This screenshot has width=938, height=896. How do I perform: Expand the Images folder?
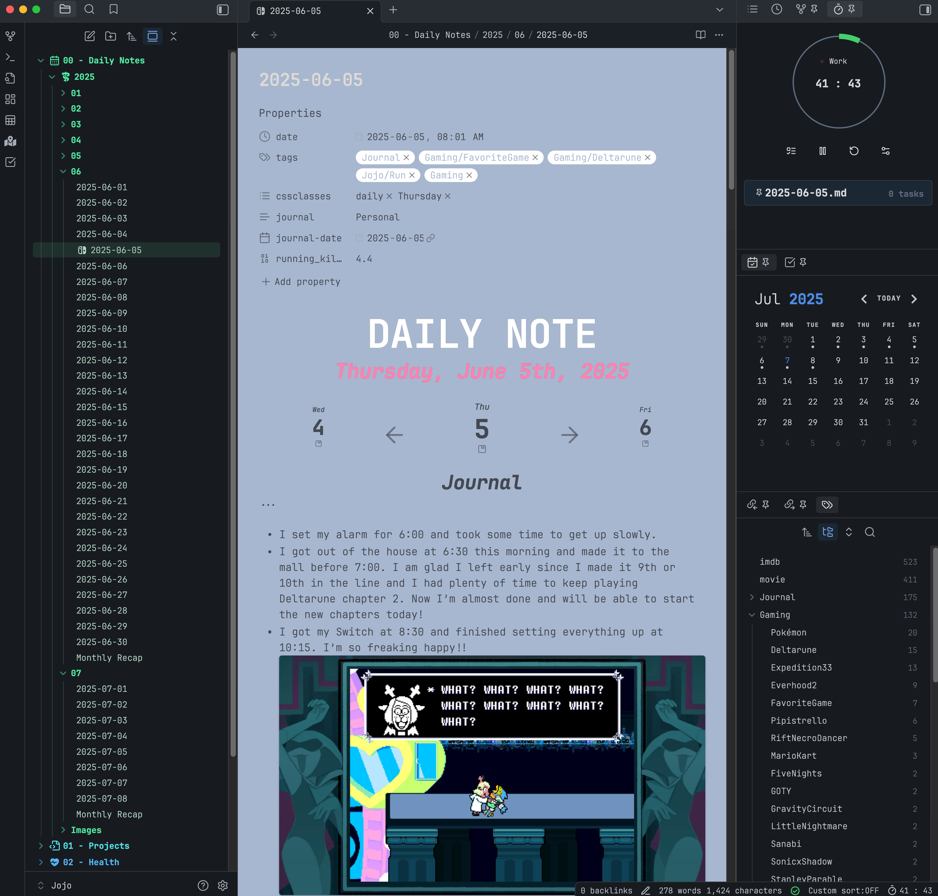tap(63, 830)
